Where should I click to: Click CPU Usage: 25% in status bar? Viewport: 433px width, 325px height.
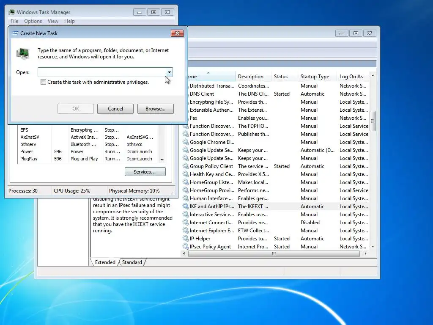(72, 191)
